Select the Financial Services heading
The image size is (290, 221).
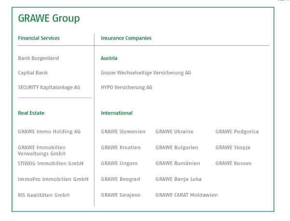(x=39, y=38)
